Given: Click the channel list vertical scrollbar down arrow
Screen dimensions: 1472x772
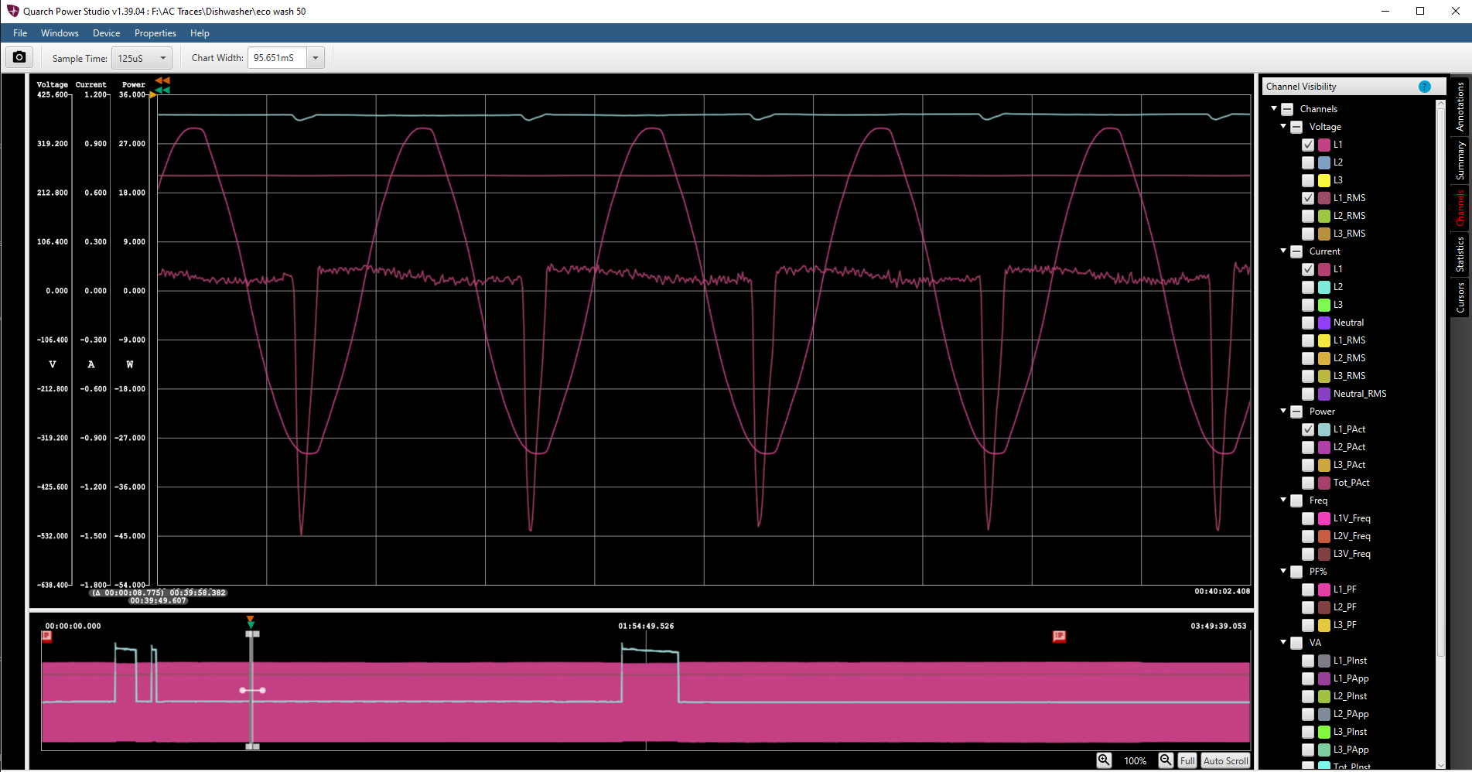Looking at the screenshot, I should (1440, 765).
